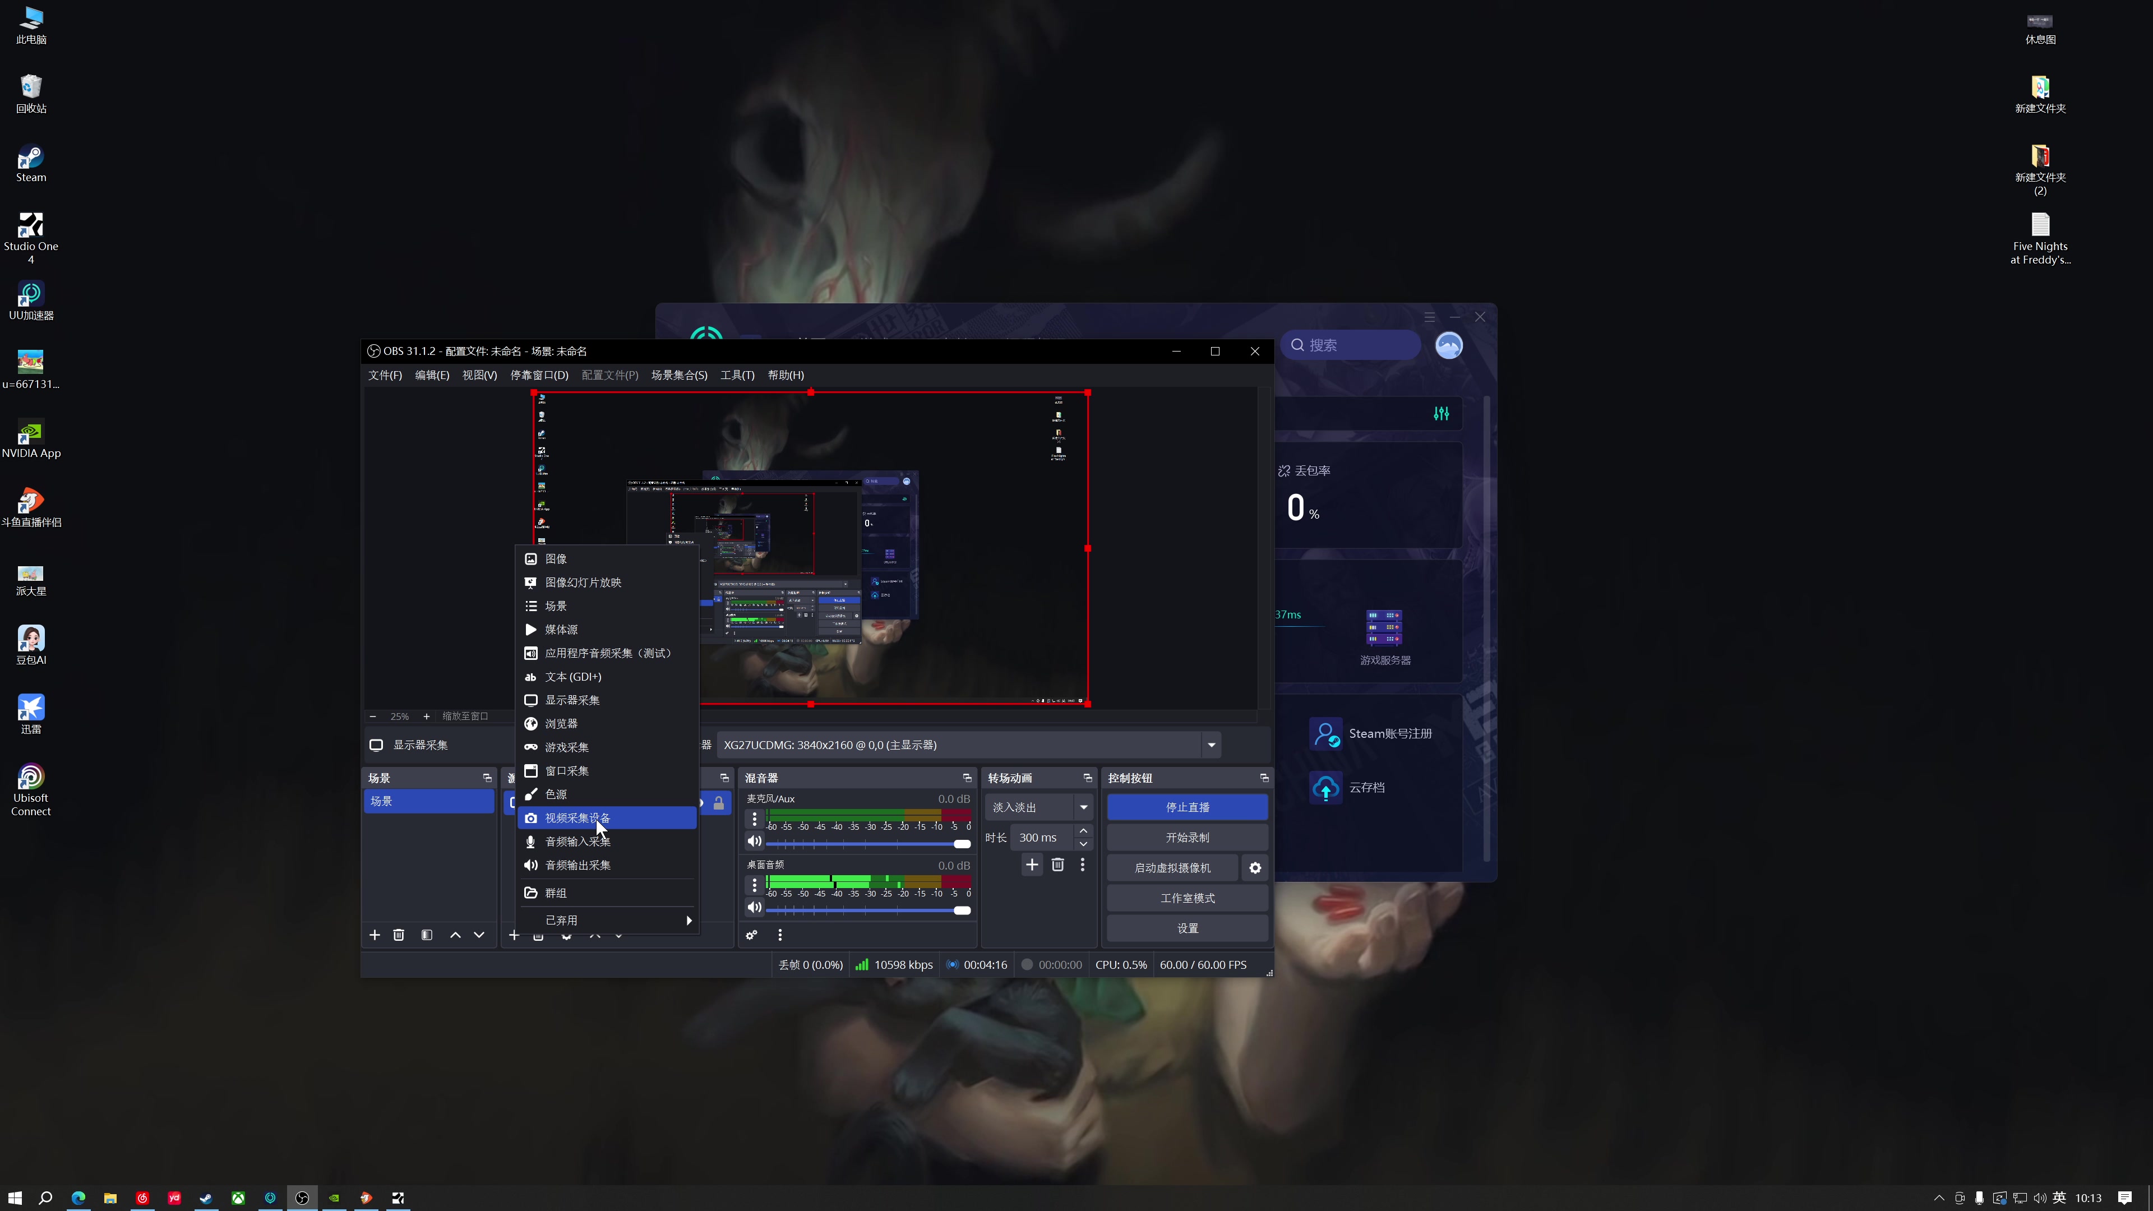Add a new scene with plus icon in 场景 panel
Viewport: 2153px width, 1211px height.
click(375, 935)
